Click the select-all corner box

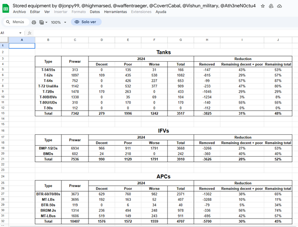(x=4, y=40)
